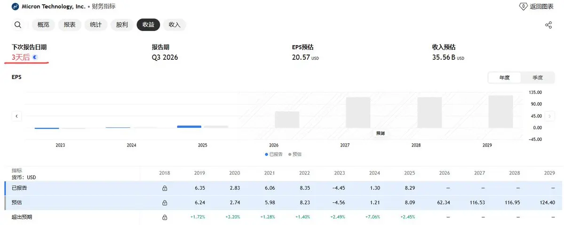Switch to the 报表 tab
The image size is (564, 225).
point(70,25)
